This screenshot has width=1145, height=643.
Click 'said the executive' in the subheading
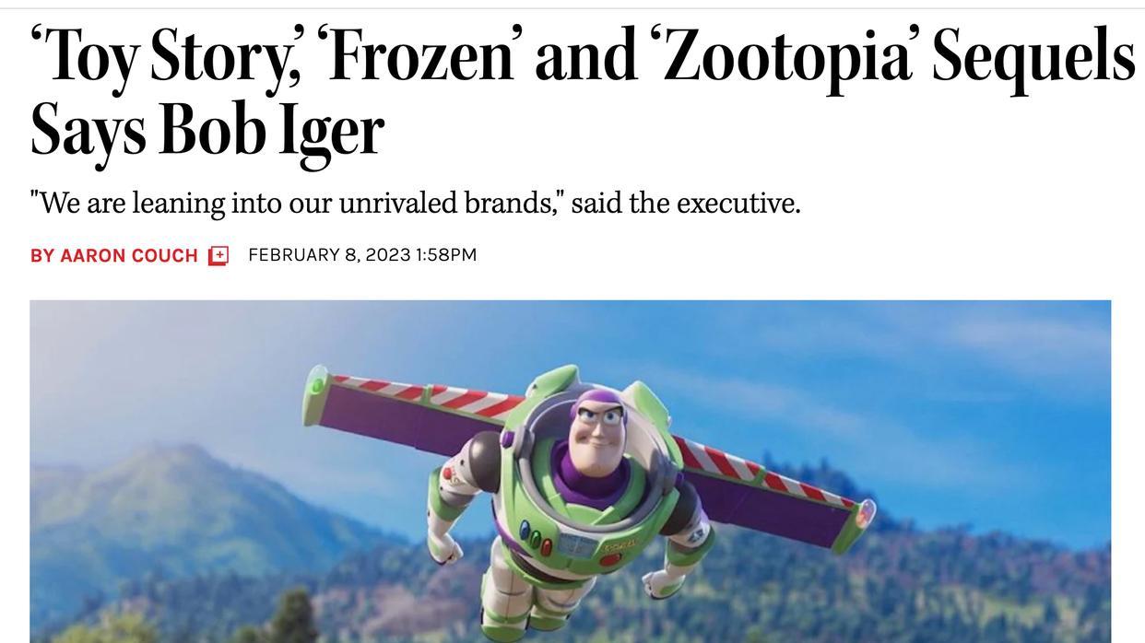[686, 203]
